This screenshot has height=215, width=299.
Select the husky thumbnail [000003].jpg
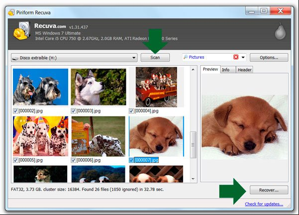pos(99,87)
